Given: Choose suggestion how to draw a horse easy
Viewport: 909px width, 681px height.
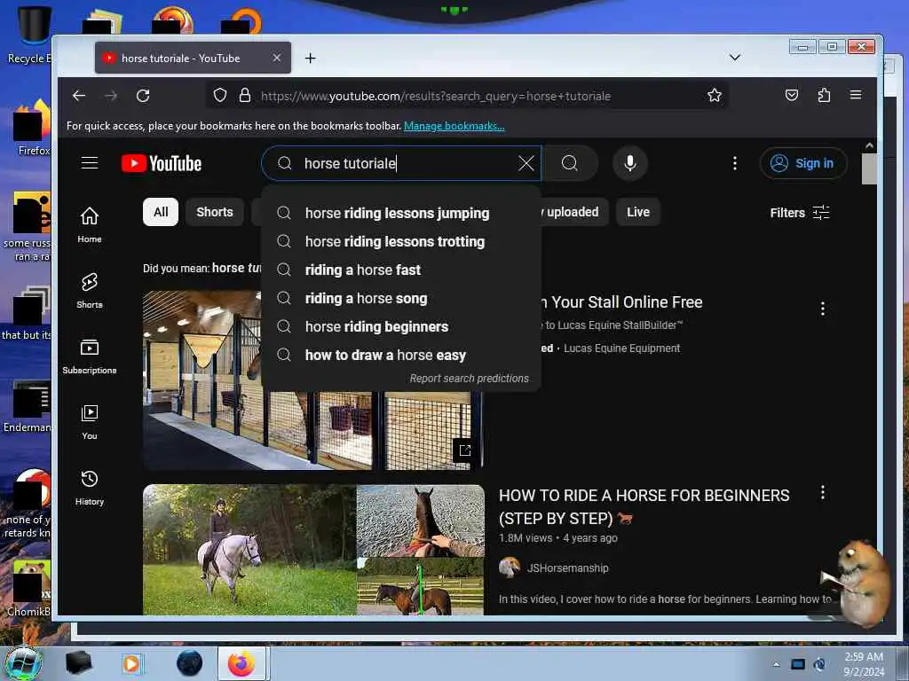Looking at the screenshot, I should [x=401, y=355].
